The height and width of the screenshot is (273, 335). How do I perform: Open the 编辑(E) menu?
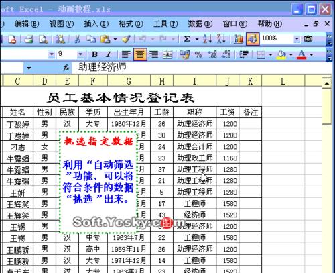27,23
